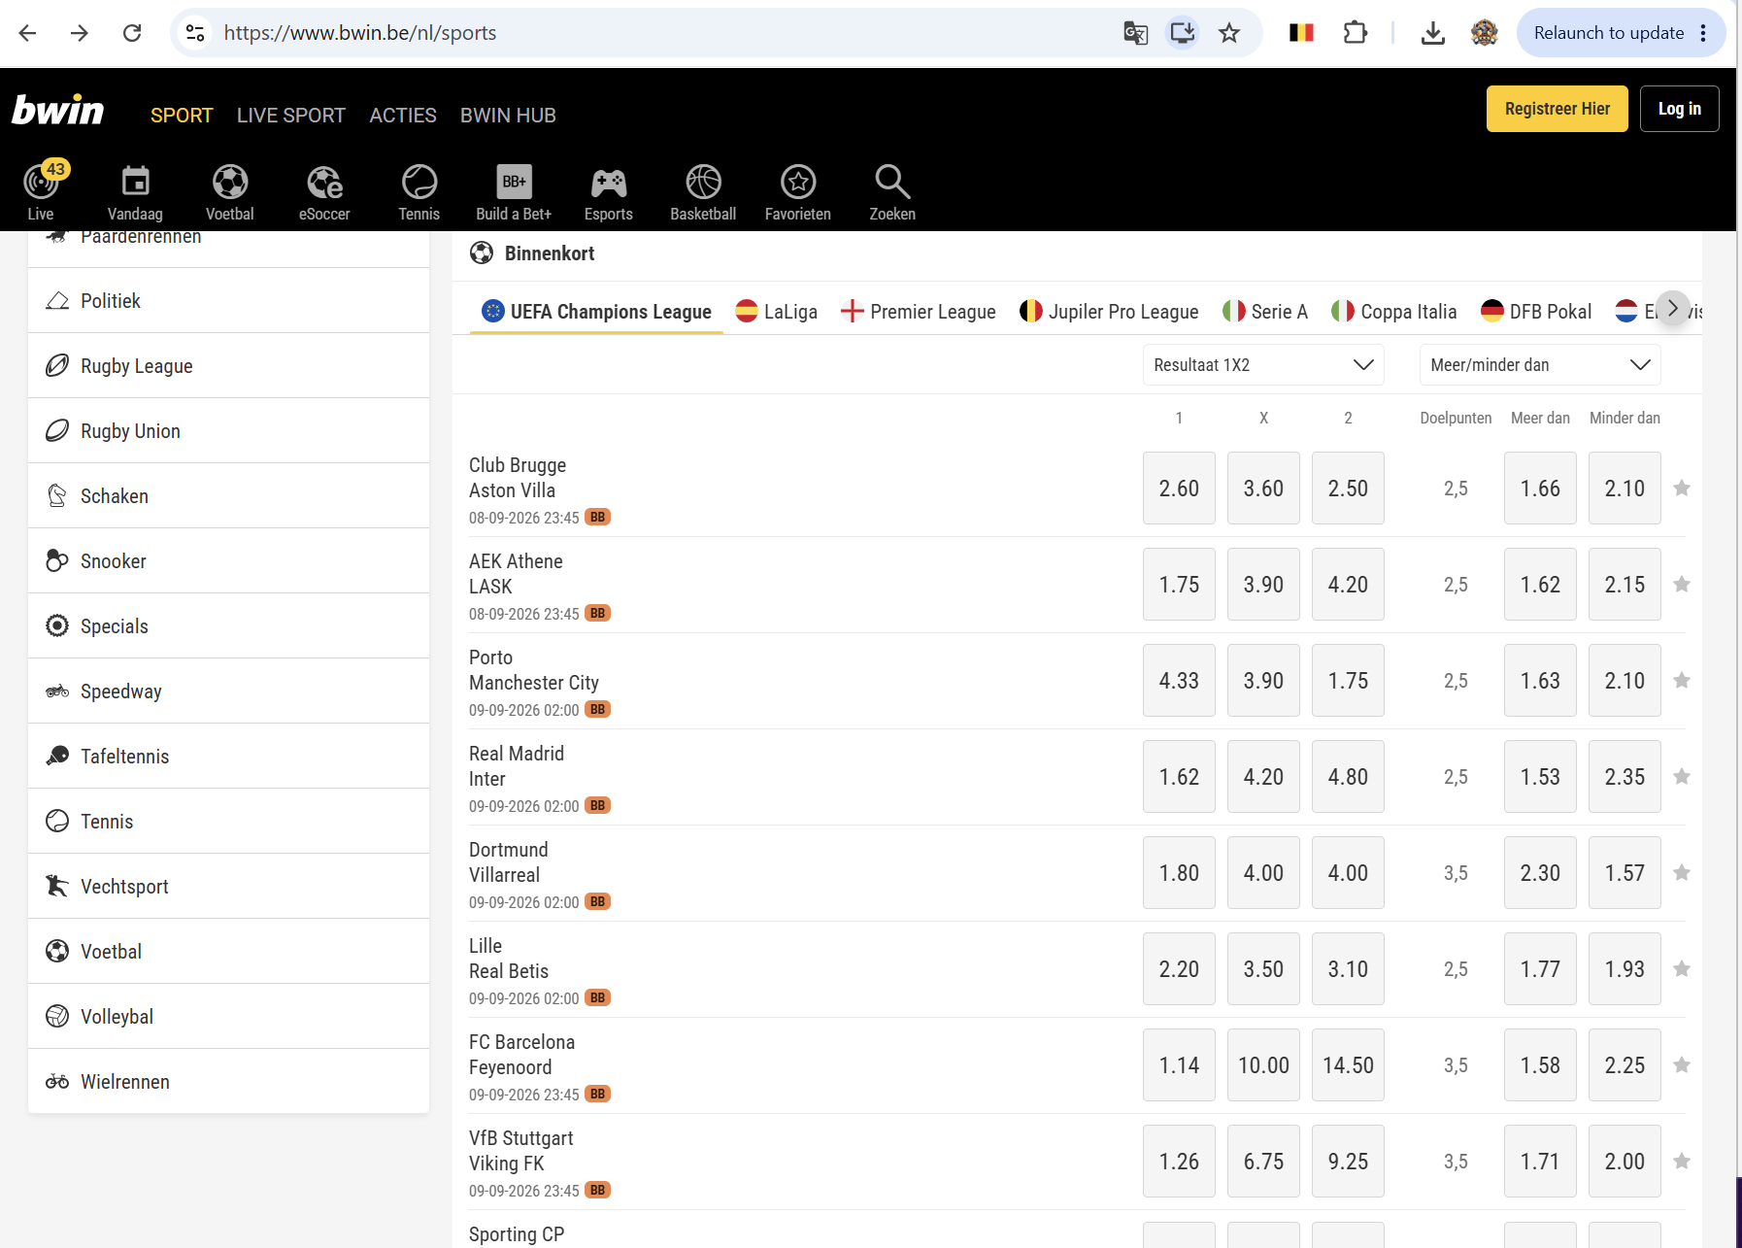Favorite the Real Madrid vs Inter match
The image size is (1742, 1248).
pos(1682,777)
